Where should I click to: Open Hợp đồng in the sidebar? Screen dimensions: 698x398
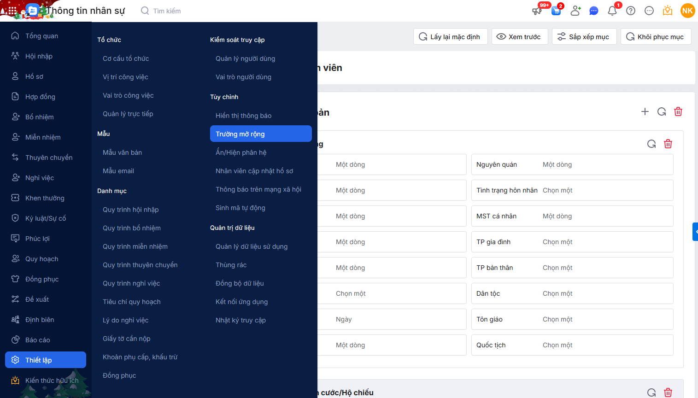point(46,97)
